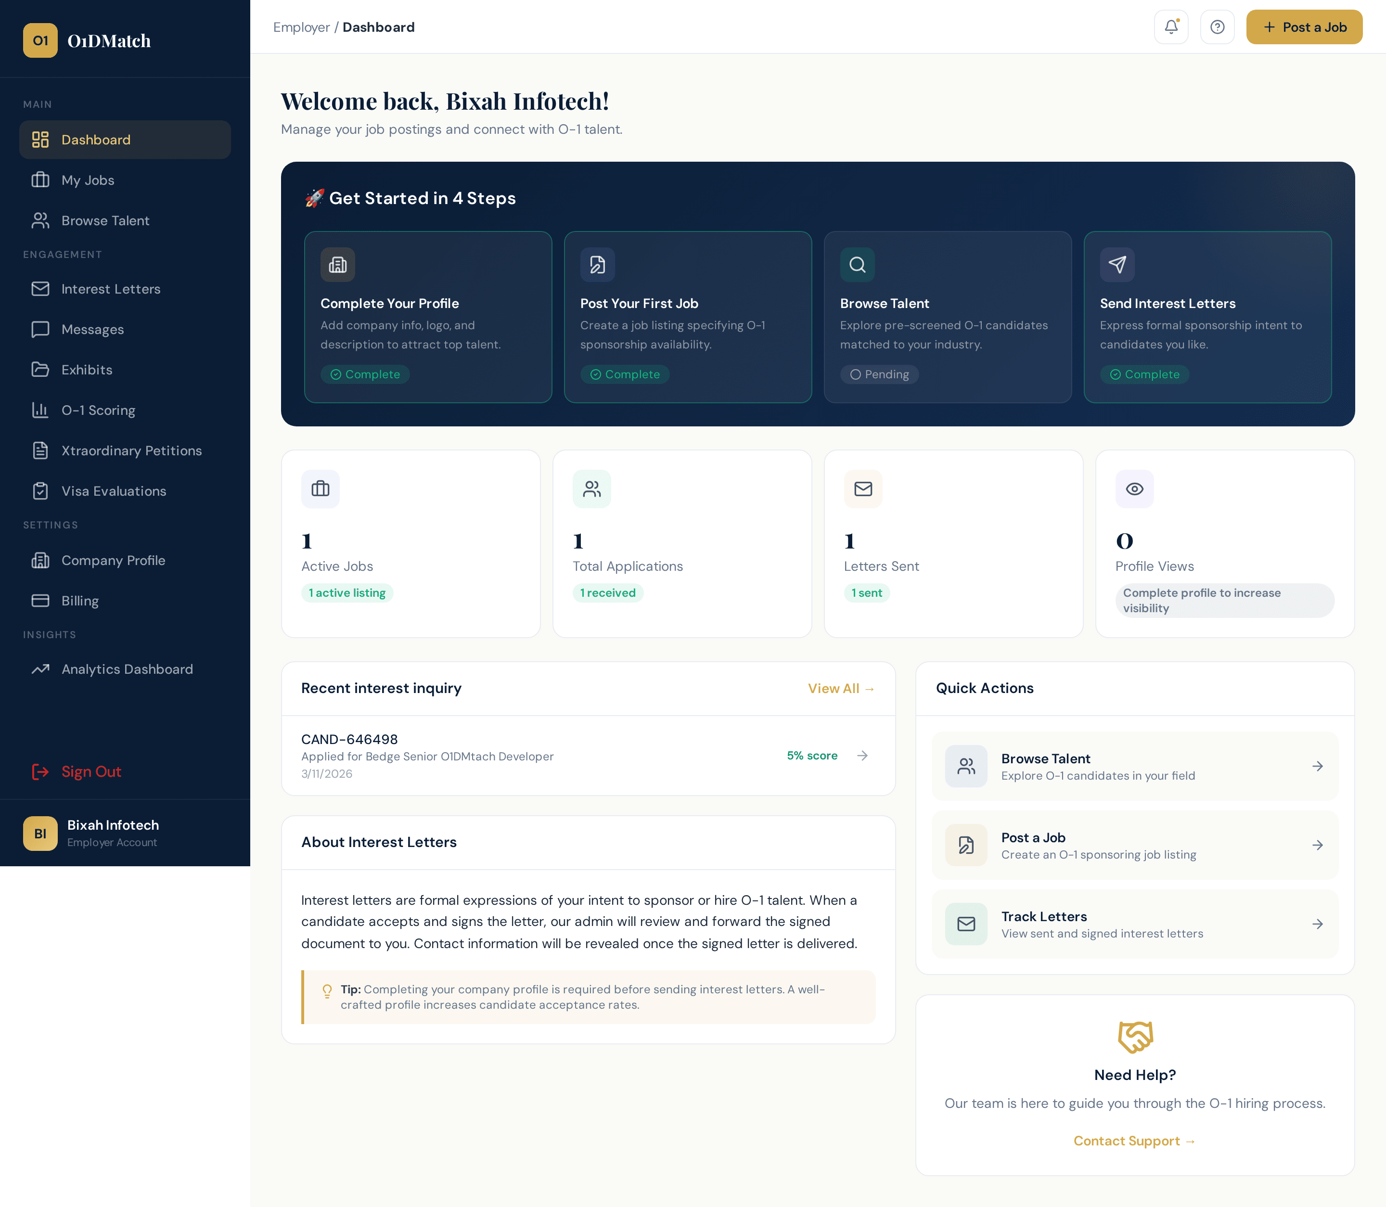The height and width of the screenshot is (1207, 1386).
Task: Open Xtraordinary Petitions page
Action: [x=125, y=450]
